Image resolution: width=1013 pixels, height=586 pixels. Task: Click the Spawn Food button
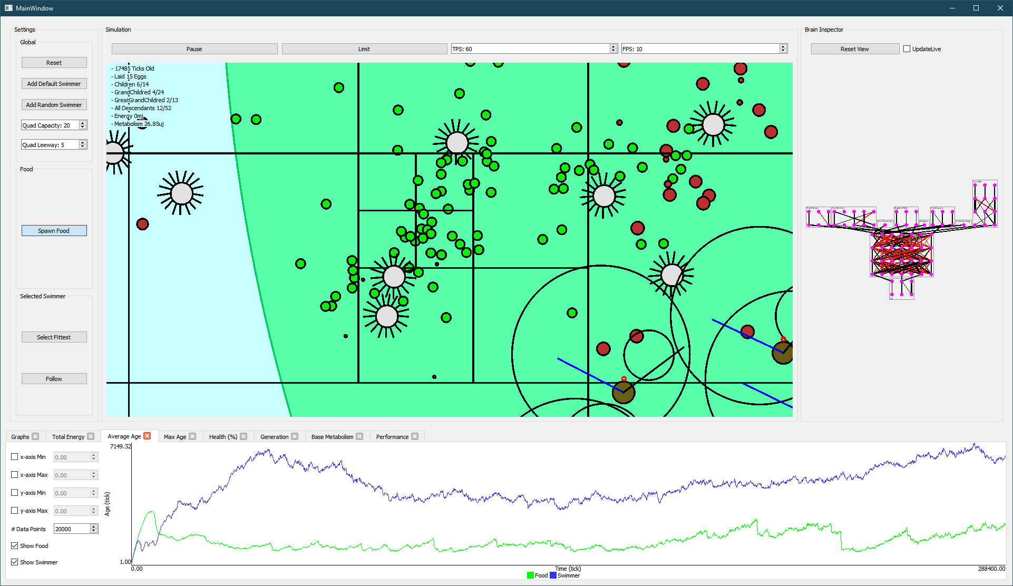click(54, 231)
